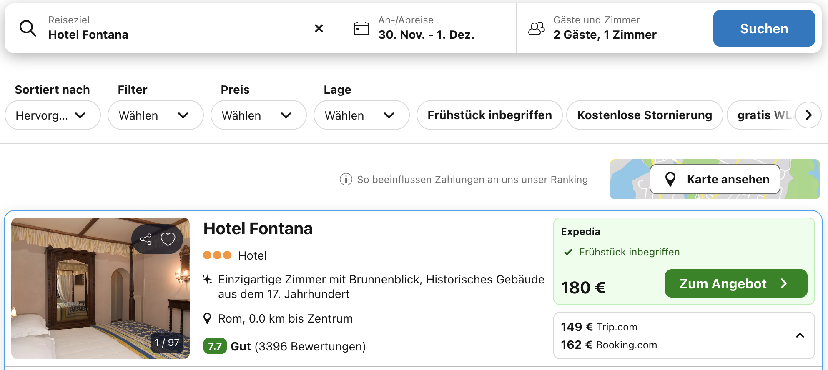
Task: Click the search magnifier icon
Action: pyautogui.click(x=28, y=28)
